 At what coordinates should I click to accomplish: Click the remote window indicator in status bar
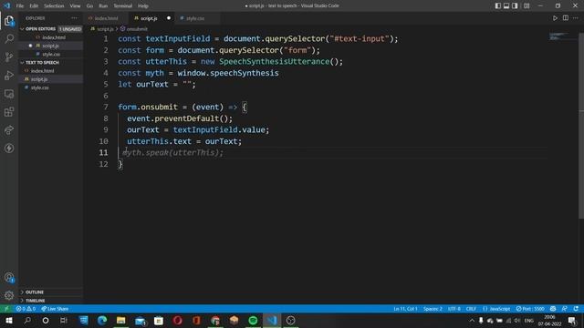click(6, 309)
